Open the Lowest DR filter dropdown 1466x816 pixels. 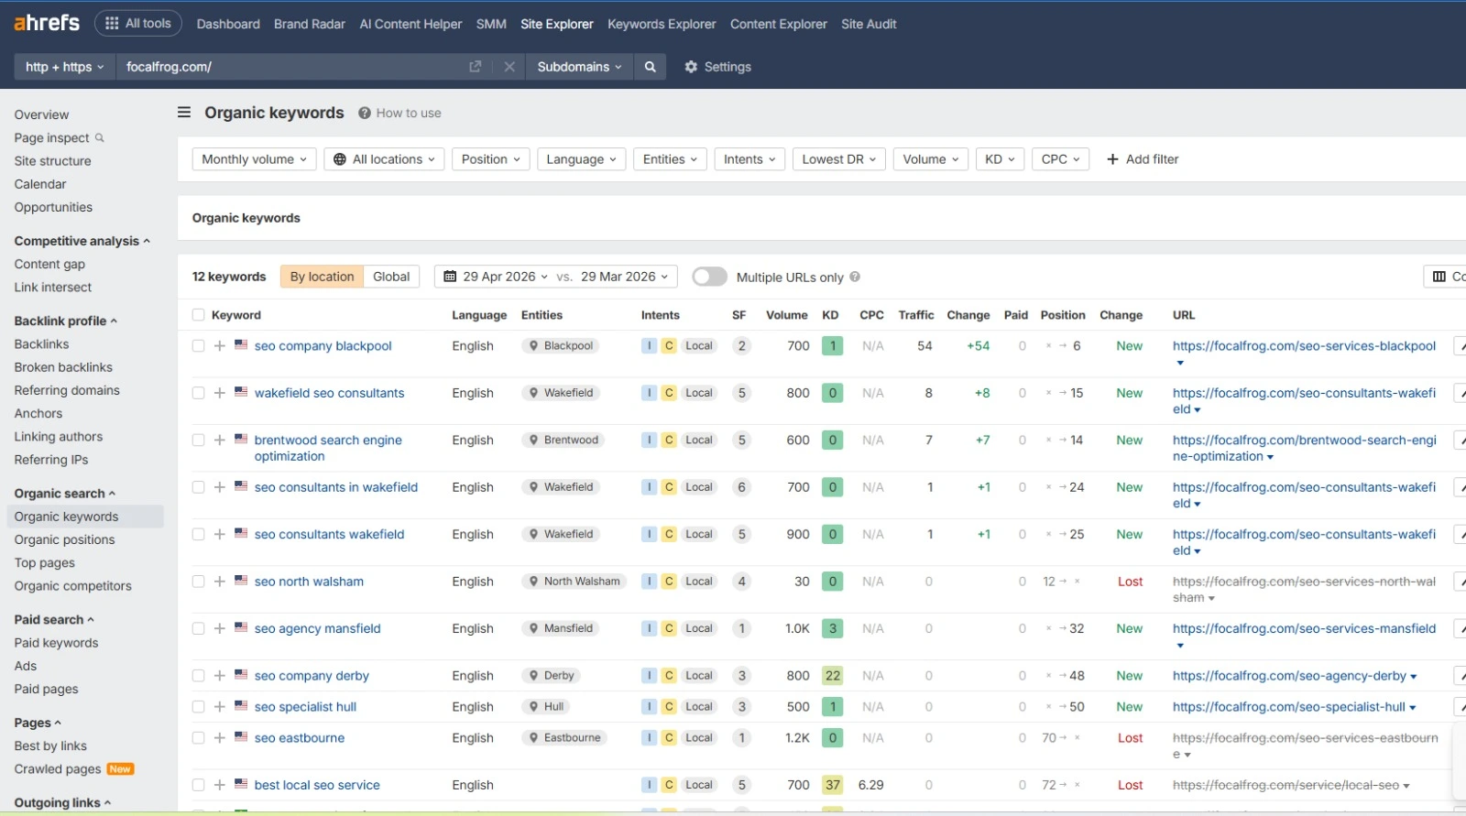tap(838, 159)
